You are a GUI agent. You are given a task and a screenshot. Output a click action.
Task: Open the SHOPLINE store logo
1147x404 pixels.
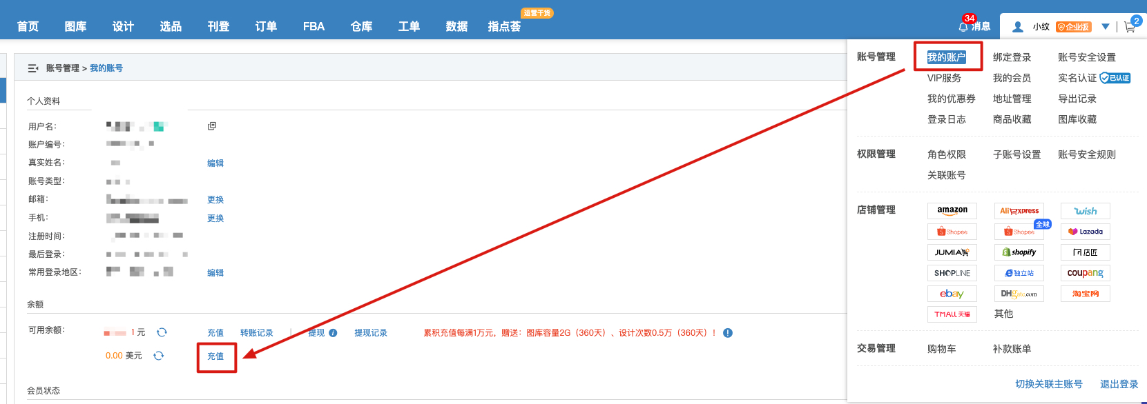952,273
